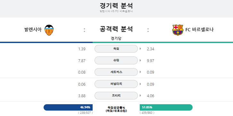The image size is (233, 116).
Task: Click the arrow next to 프리킥 pill
Action: (x=140, y=96)
